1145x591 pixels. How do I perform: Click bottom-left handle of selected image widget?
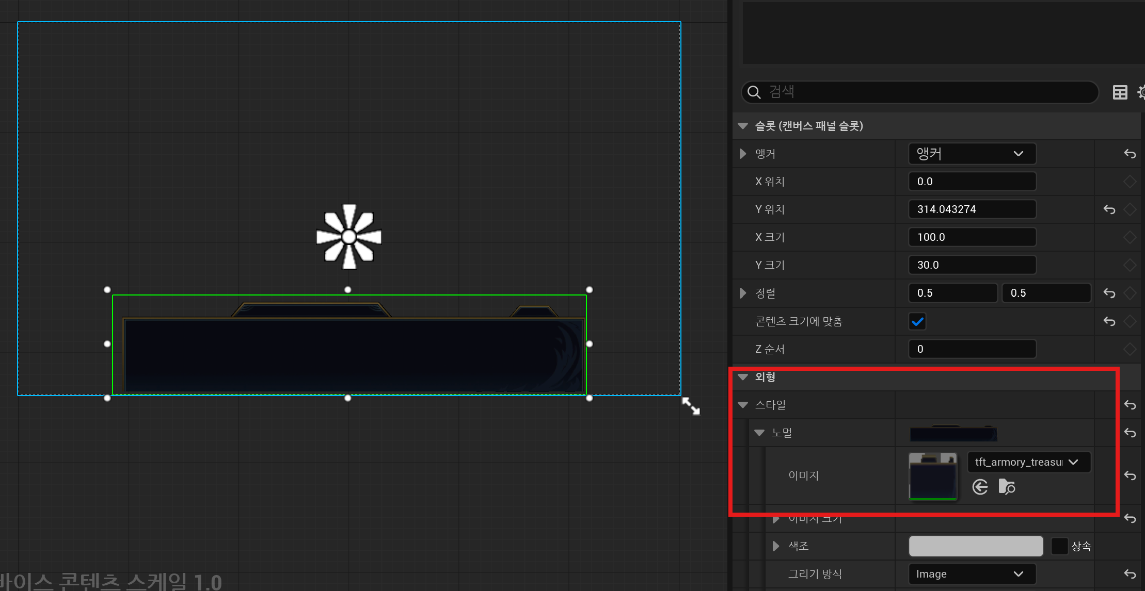107,398
